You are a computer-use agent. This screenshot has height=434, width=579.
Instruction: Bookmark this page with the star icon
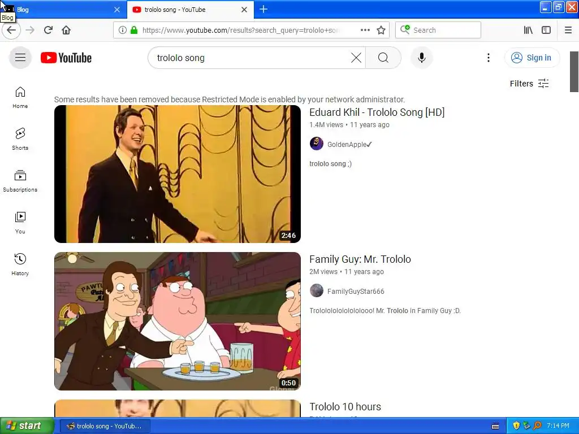[x=381, y=30]
